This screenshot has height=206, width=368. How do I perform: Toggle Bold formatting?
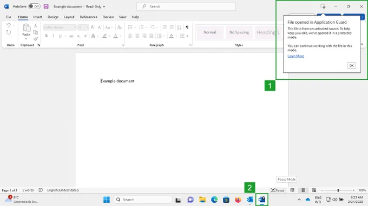tap(46, 36)
